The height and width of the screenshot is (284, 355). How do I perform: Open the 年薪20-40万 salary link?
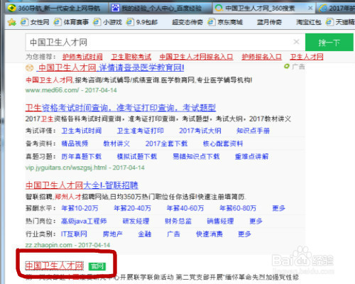[133, 208]
